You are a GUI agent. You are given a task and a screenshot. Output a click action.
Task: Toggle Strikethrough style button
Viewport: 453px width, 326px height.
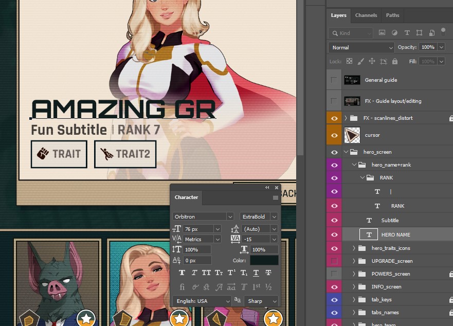point(268,273)
